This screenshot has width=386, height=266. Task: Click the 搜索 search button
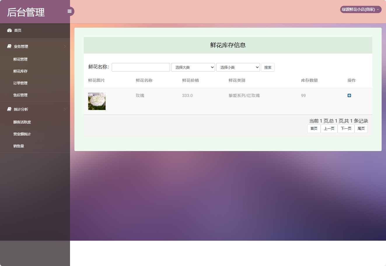(268, 67)
